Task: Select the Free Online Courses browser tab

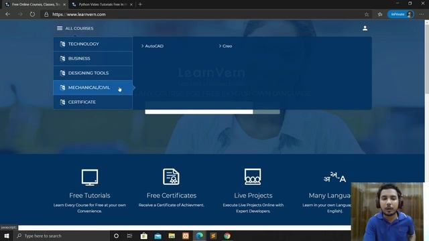Action: pos(34,5)
